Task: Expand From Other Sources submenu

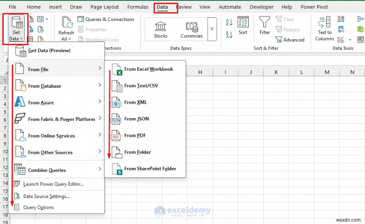Action: click(57, 152)
